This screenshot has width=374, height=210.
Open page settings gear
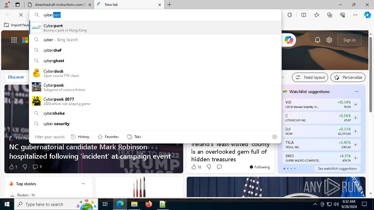[329, 40]
